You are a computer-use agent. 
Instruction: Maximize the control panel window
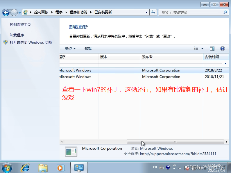click(x=214, y=5)
